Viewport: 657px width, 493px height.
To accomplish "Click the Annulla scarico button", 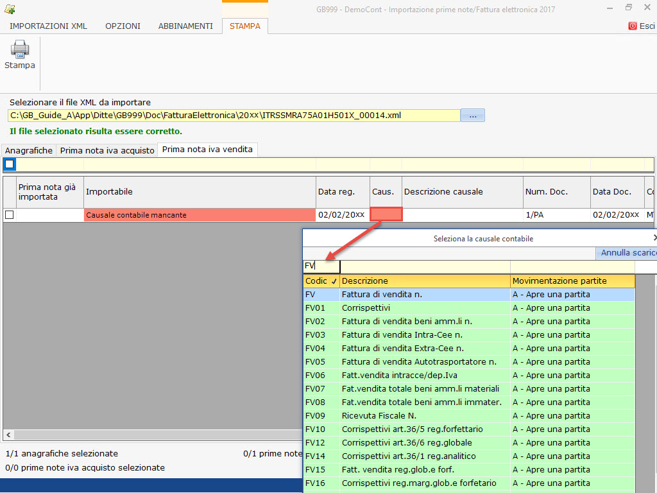I will click(x=627, y=253).
